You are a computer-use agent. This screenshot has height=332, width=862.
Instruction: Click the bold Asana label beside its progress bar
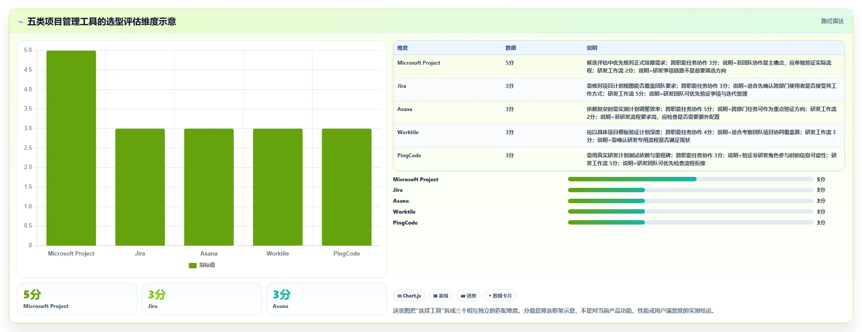pos(401,201)
